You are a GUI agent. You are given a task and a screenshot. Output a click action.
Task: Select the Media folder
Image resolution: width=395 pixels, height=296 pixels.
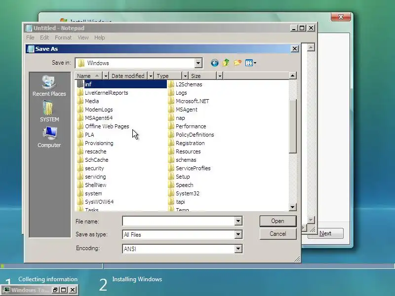tap(92, 101)
